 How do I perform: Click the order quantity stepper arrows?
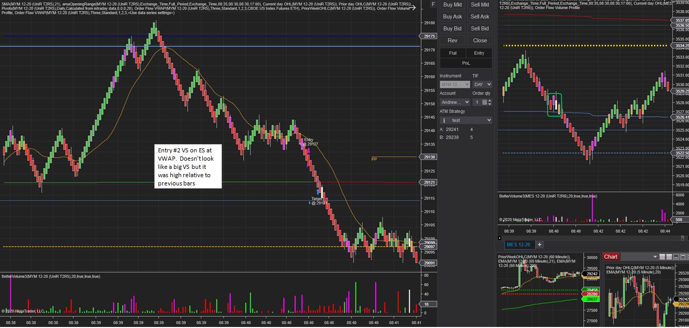(490, 102)
